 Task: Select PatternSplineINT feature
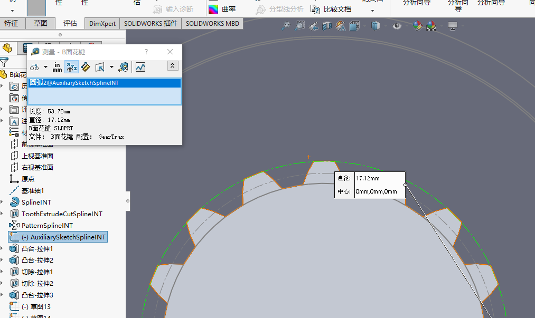coord(47,225)
